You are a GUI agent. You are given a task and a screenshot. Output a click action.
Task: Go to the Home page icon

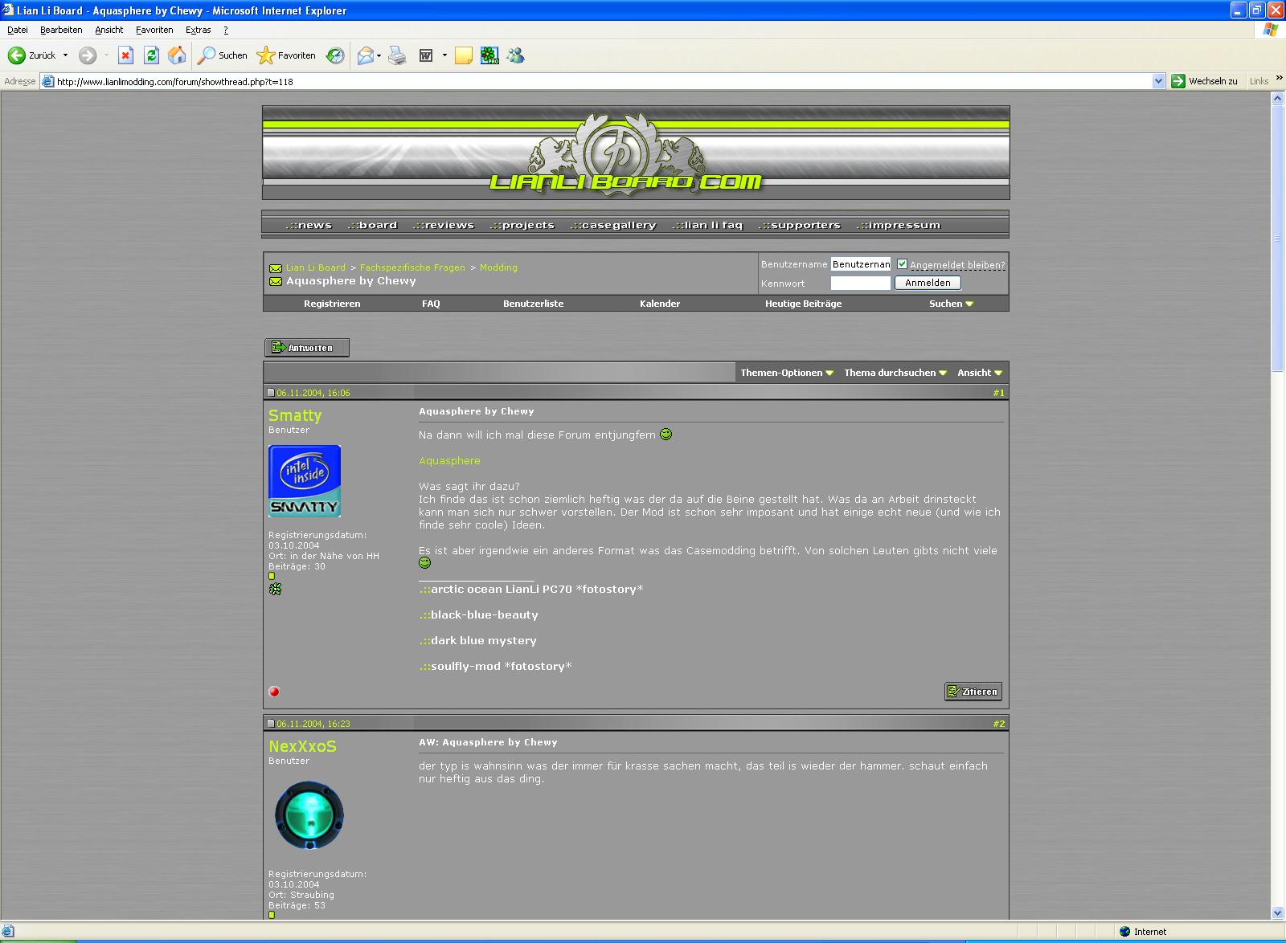coord(177,55)
